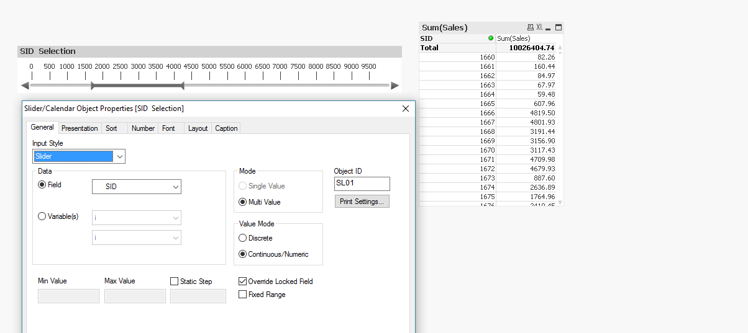The image size is (748, 333).
Task: Click the Print icon on Sum(Sales) chart
Action: click(530, 28)
